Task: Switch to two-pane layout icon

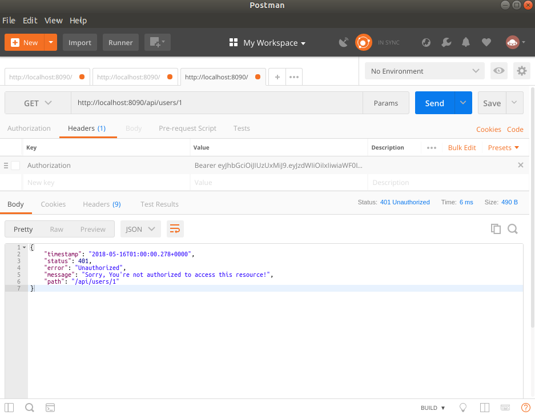Action: tap(485, 408)
